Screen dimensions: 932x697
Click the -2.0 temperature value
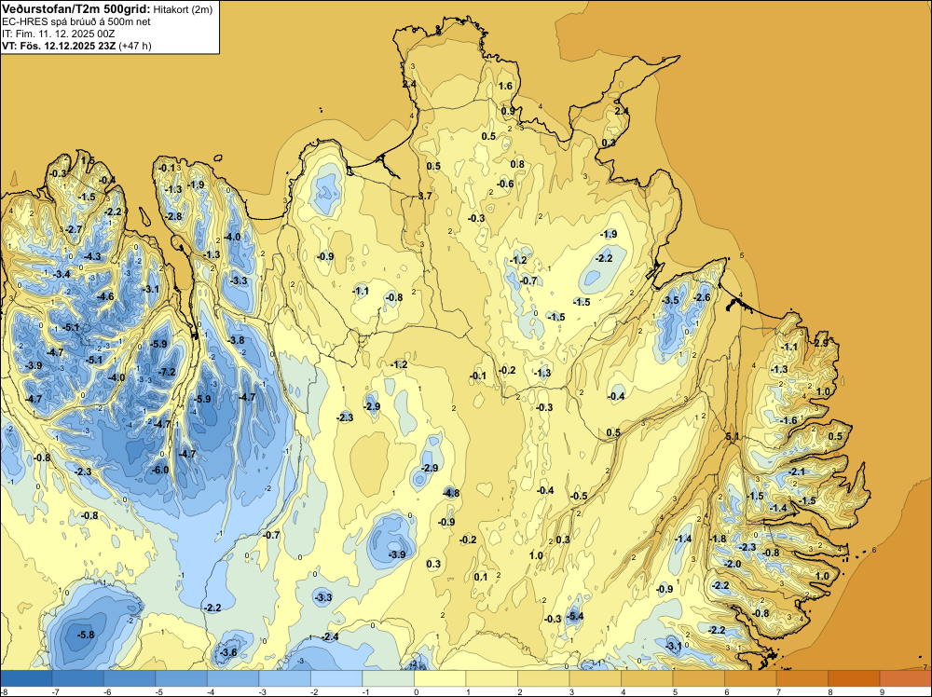tap(732, 564)
